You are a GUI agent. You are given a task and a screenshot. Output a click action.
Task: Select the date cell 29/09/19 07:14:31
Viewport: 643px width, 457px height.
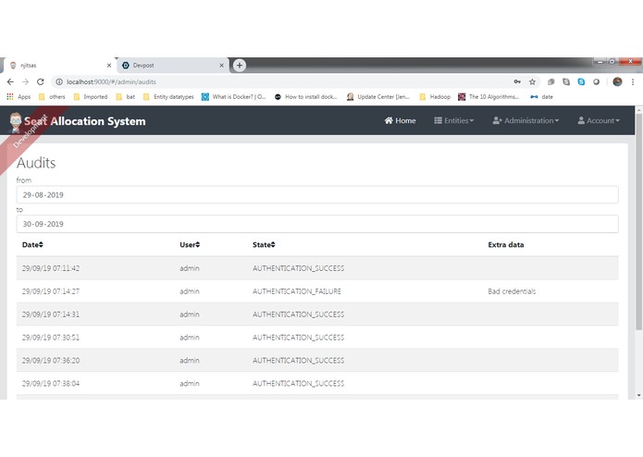click(x=51, y=315)
